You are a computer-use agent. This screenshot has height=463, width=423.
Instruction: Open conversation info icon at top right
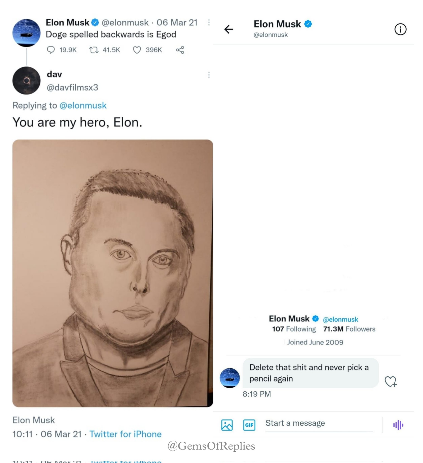tap(400, 29)
